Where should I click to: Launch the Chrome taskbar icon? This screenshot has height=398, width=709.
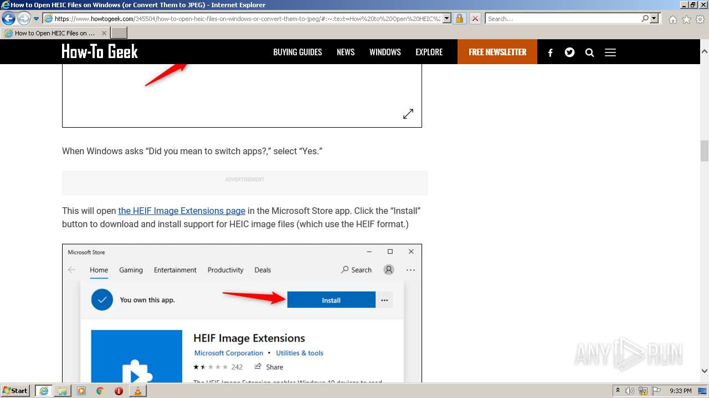(100, 391)
